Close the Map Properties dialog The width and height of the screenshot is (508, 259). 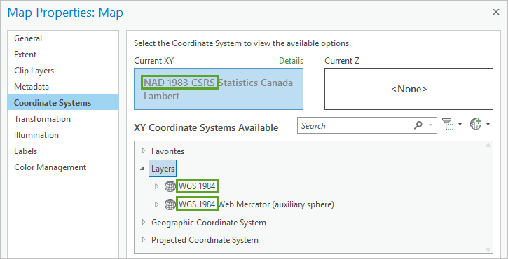point(495,13)
